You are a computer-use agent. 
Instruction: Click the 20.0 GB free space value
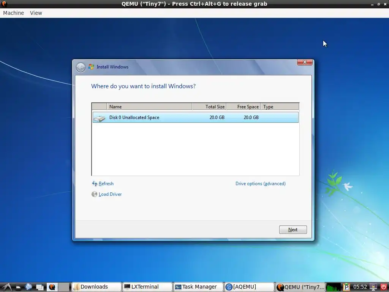point(251,117)
